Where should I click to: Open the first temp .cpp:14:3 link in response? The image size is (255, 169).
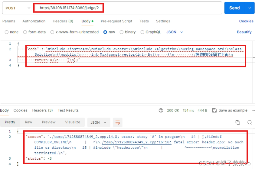tap(85, 137)
